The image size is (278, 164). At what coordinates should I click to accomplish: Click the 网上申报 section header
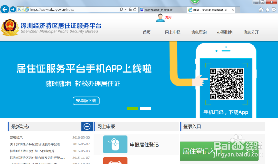pos(106,127)
